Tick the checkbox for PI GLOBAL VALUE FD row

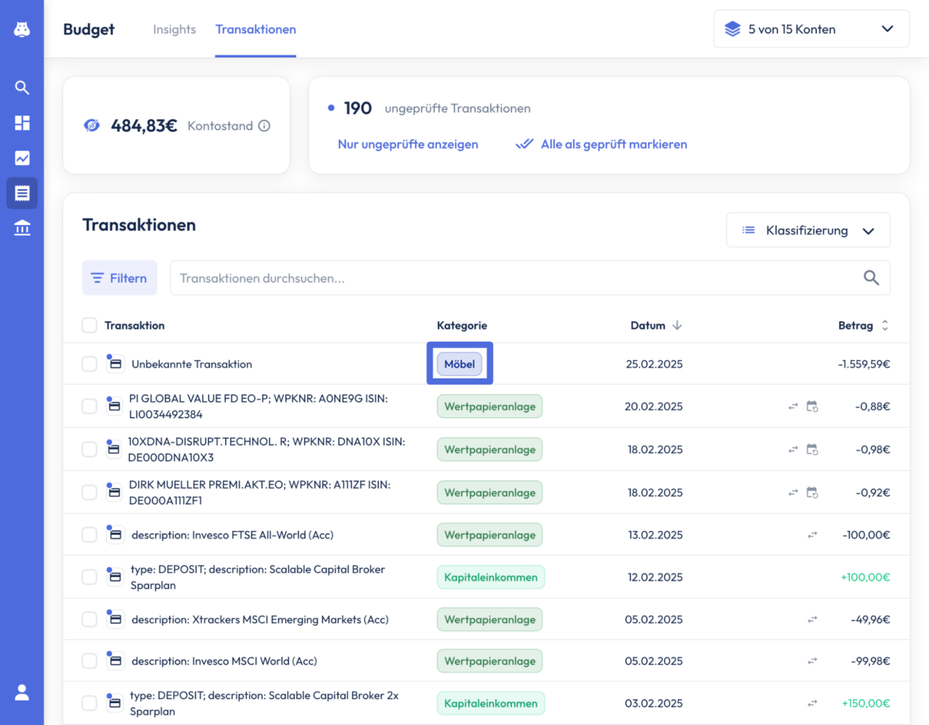89,406
